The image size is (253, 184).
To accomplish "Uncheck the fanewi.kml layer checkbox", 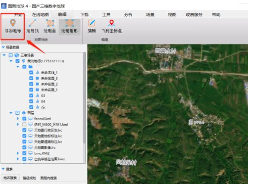I will click(x=24, y=119).
